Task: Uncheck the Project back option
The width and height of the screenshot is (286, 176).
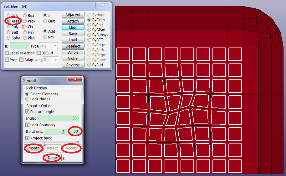Action: [x=28, y=138]
